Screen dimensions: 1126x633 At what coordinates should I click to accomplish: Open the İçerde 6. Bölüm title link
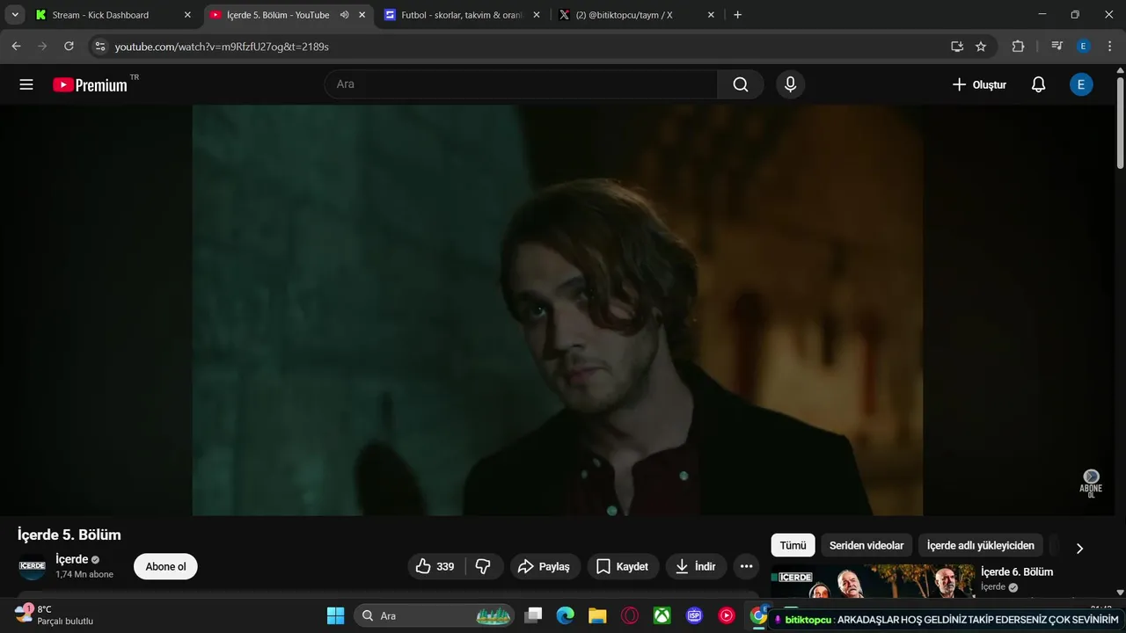tap(1017, 571)
